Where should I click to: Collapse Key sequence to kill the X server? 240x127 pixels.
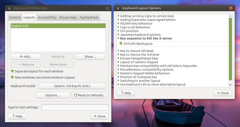(x=118, y=38)
